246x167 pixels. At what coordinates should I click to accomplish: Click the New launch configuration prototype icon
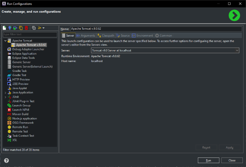tap(9, 28)
